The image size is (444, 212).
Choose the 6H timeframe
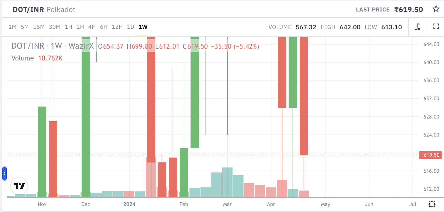click(104, 27)
